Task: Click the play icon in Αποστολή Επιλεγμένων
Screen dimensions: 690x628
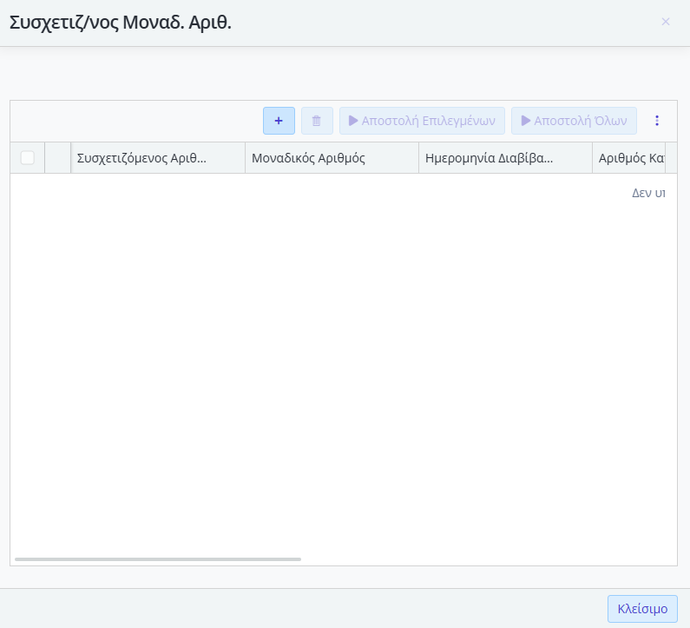Action: [353, 121]
